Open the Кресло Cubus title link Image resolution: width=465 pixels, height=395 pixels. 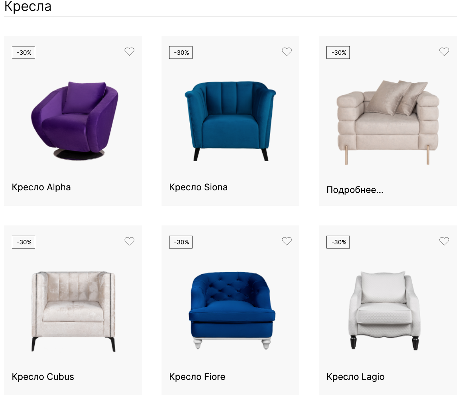[43, 377]
